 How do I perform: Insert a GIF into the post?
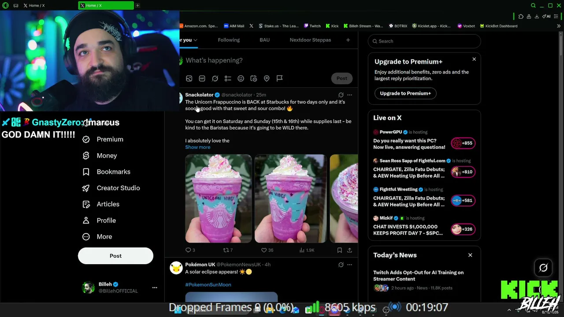point(202,78)
